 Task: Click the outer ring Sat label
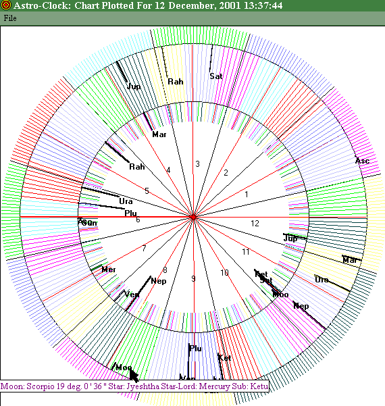[216, 76]
